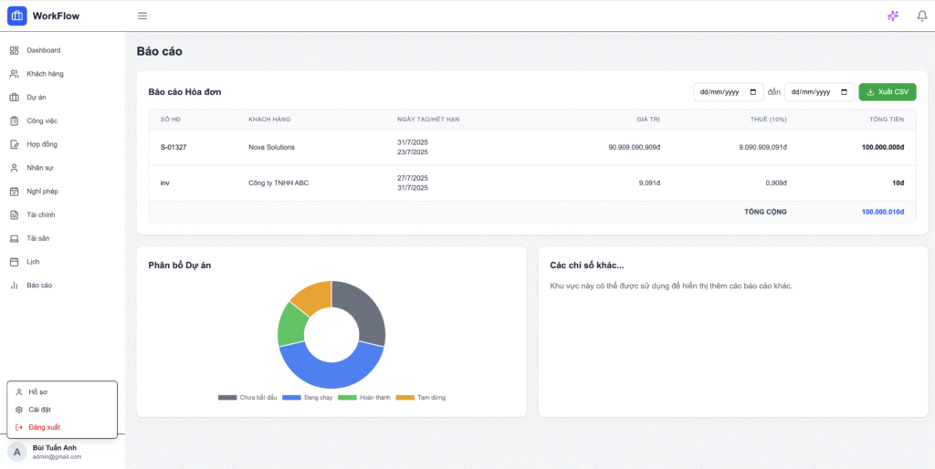Click the blue Đang chạy donut segment
Viewport: 935px width, 469px height.
(332, 374)
